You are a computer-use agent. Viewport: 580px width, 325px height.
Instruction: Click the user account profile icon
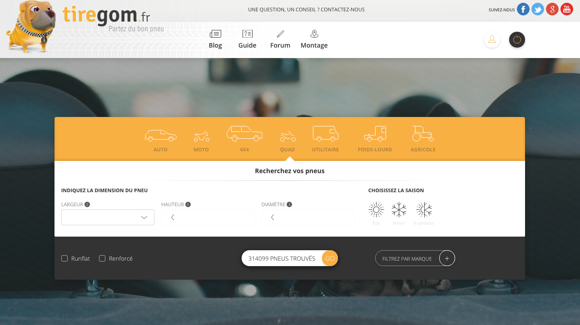(492, 39)
